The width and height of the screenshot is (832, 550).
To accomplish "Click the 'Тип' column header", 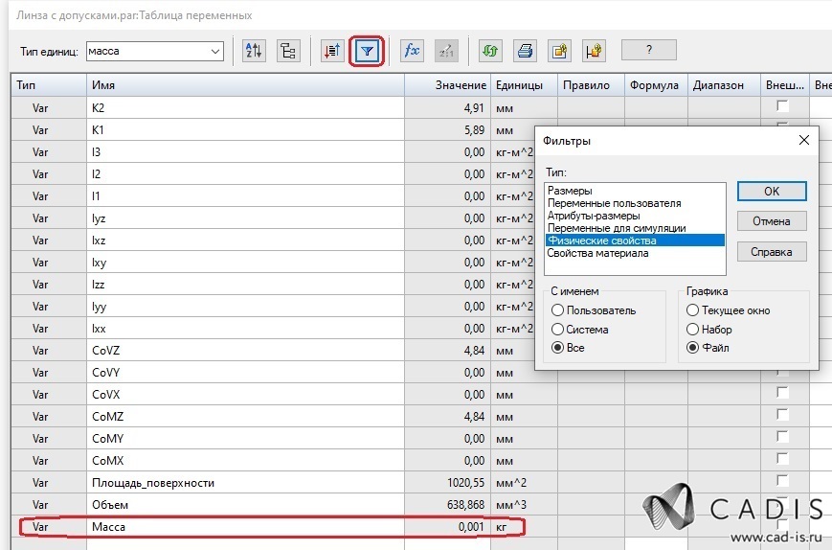I will (49, 85).
